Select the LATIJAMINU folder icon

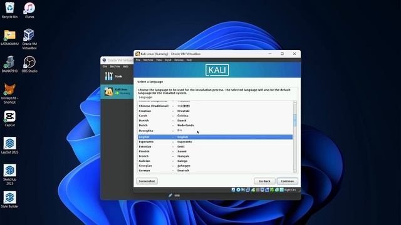tap(9, 37)
